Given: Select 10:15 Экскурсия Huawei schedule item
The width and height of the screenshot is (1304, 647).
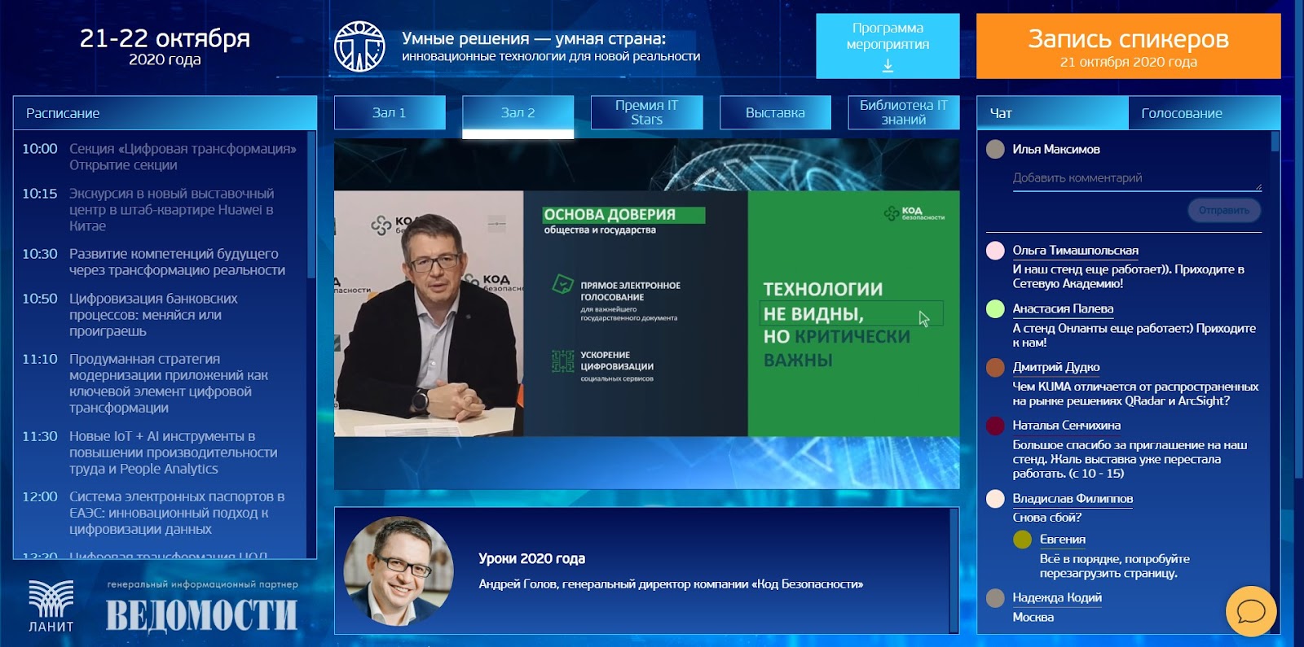Looking at the screenshot, I should (x=160, y=210).
